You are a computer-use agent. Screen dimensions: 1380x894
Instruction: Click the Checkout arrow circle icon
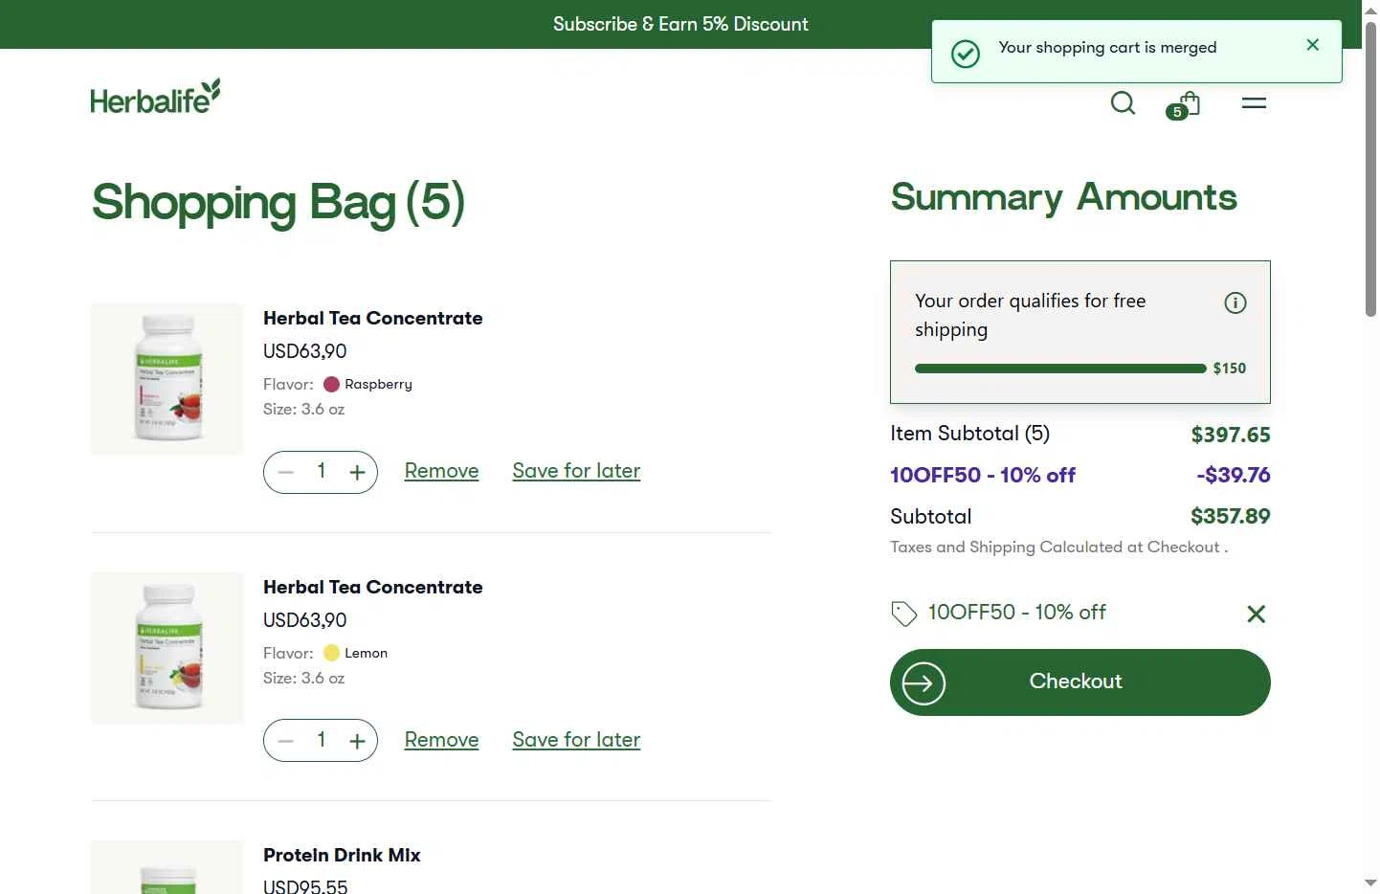[924, 683]
